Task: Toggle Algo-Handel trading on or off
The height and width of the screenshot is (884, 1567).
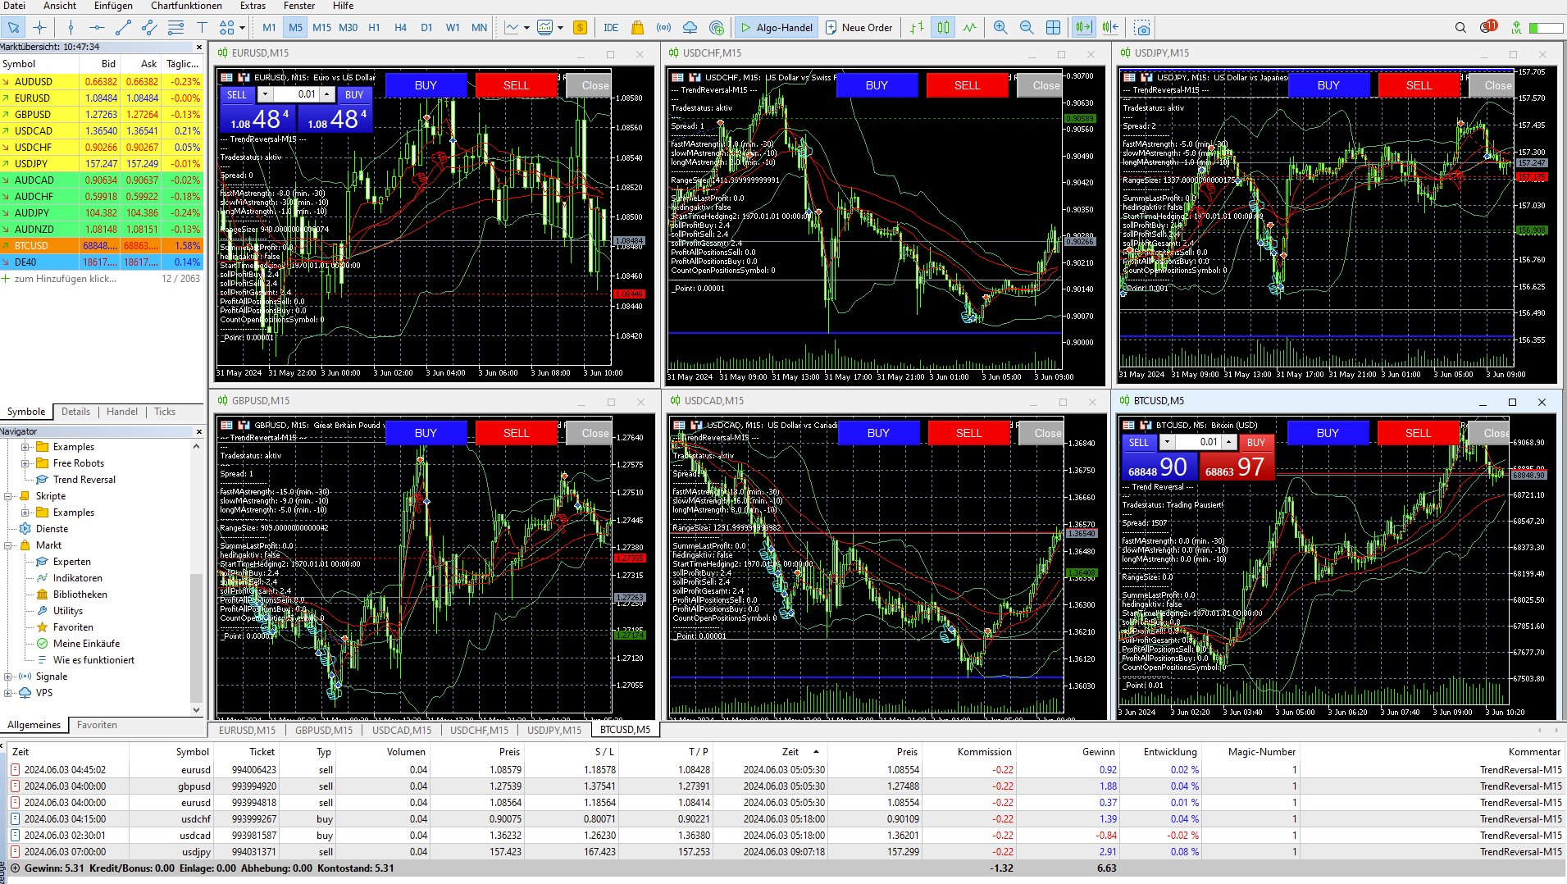Action: pos(776,27)
